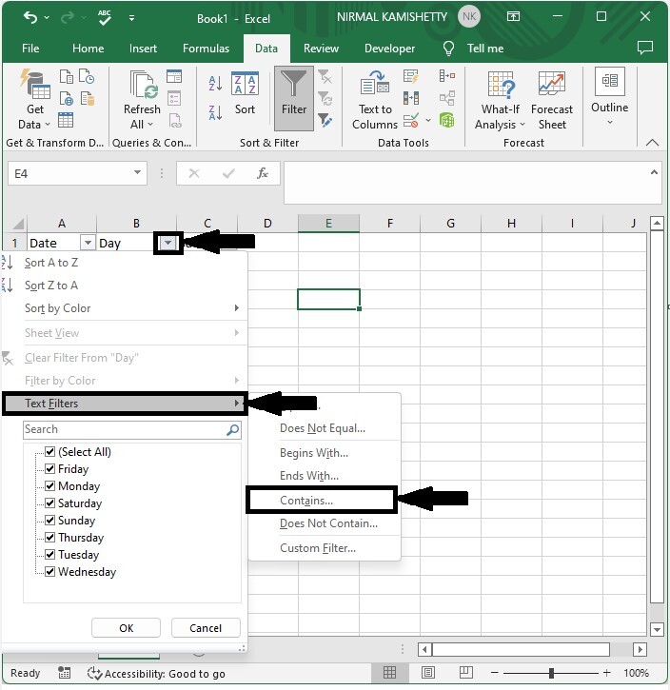Open the Day column filter dropdown
This screenshot has width=670, height=690.
(x=168, y=243)
